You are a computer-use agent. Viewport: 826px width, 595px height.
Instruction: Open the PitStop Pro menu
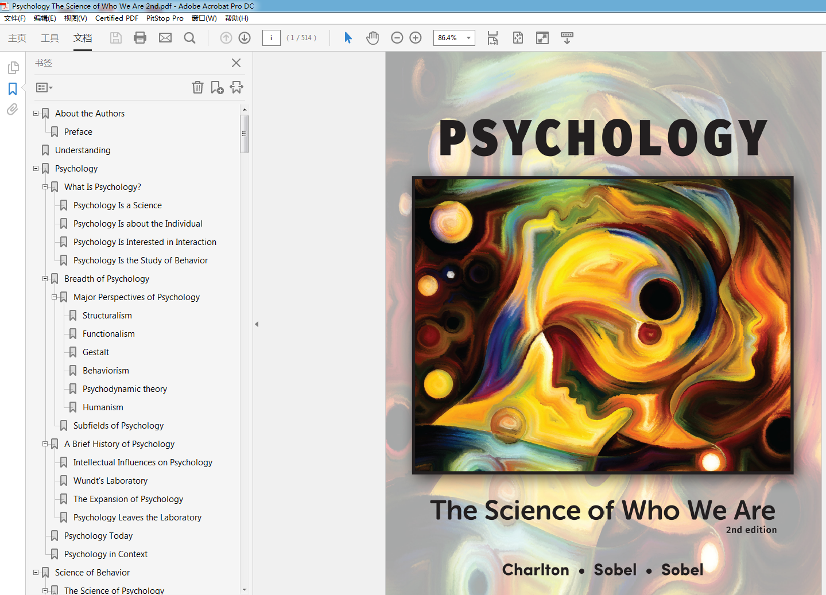pyautogui.click(x=165, y=18)
